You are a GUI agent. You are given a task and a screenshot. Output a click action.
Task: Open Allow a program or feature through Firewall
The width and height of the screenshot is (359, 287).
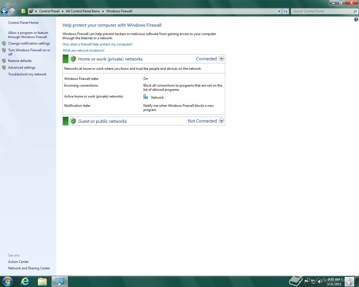(x=28, y=35)
